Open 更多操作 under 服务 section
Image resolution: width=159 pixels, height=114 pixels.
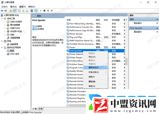coord(138,23)
